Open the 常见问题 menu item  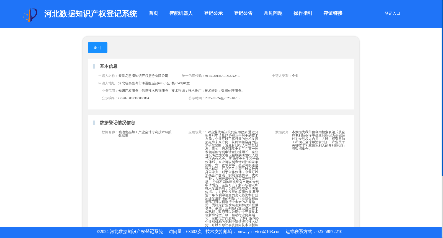[273, 13]
